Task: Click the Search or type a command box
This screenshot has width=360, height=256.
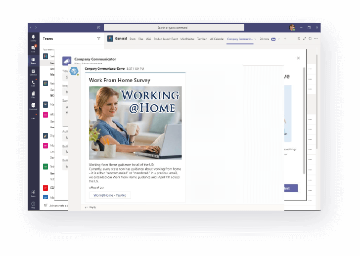Action: tap(174, 28)
